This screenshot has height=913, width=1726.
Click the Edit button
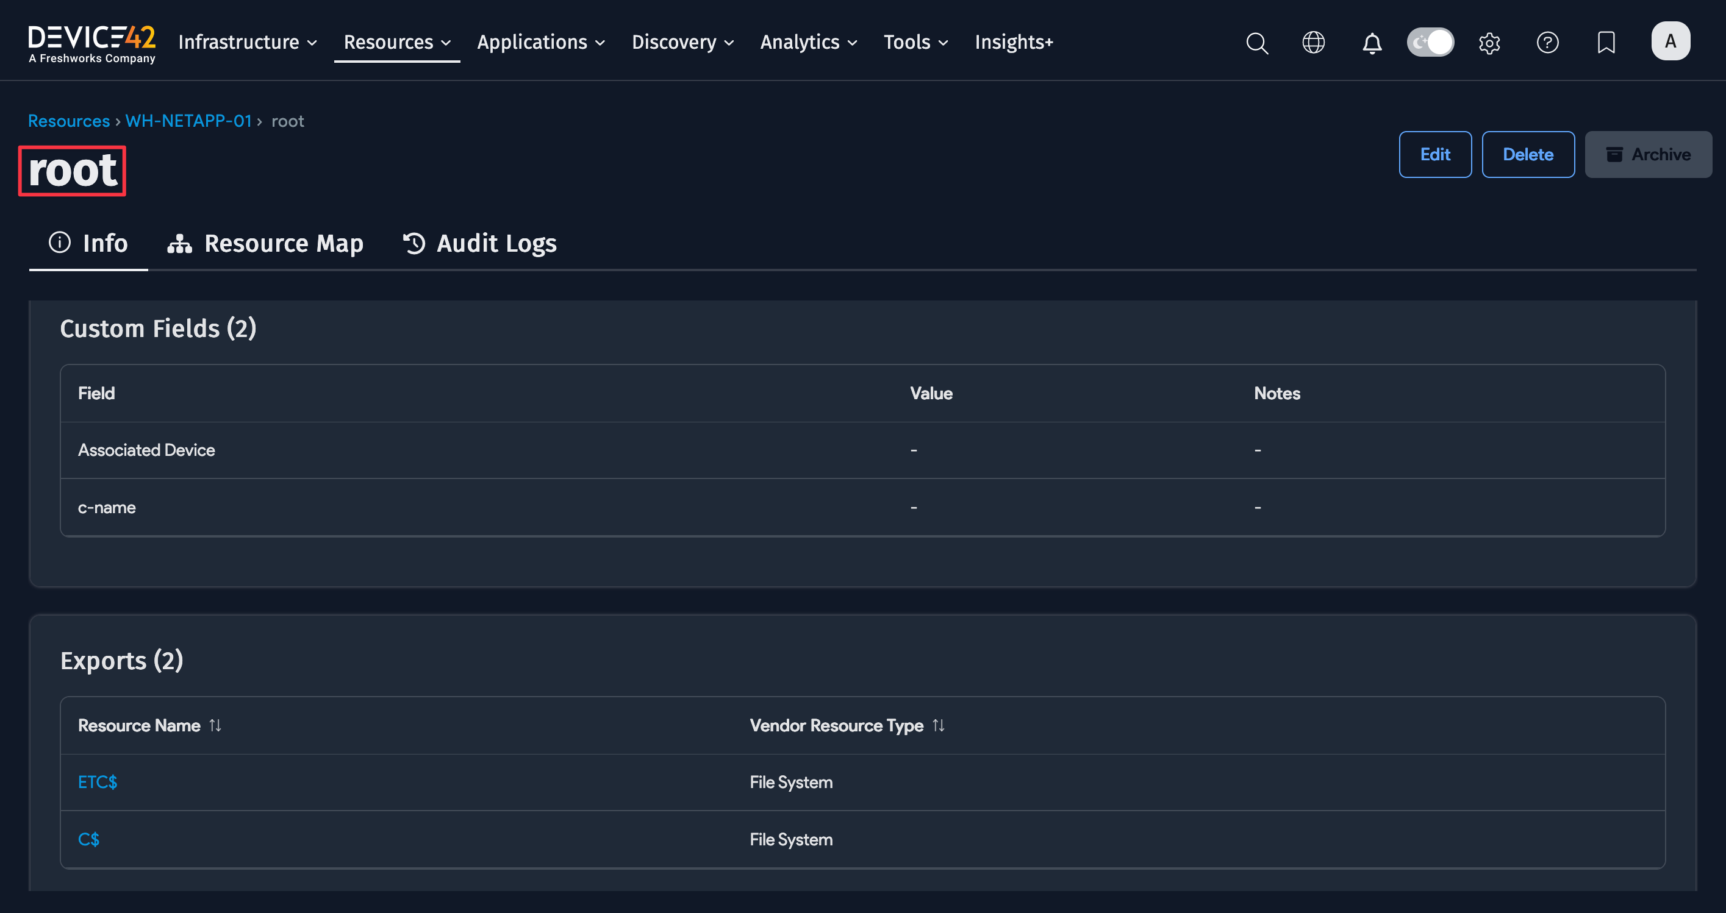[x=1434, y=155]
